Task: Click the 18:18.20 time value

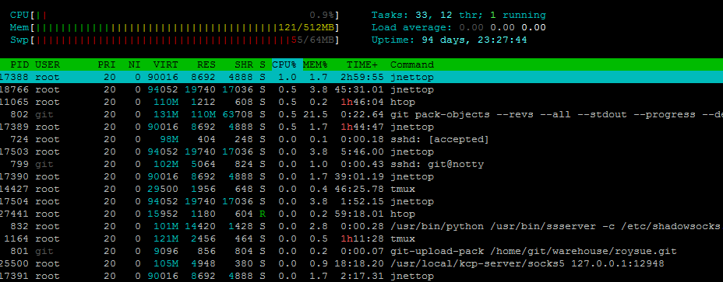Action: (x=358, y=263)
